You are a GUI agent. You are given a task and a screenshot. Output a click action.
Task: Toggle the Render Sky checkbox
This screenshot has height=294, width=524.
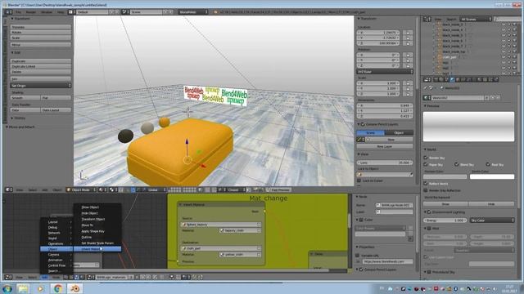pyautogui.click(x=426, y=158)
